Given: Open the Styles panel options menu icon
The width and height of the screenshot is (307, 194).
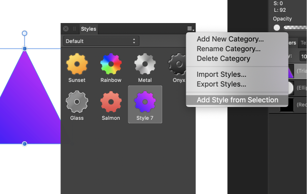Looking at the screenshot, I should coord(190,29).
